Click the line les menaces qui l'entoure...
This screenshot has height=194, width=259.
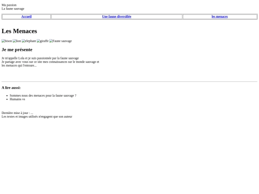click(19, 65)
